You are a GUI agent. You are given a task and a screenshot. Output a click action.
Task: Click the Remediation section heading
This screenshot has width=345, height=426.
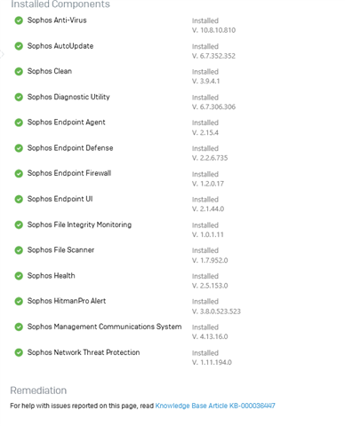[x=38, y=390]
